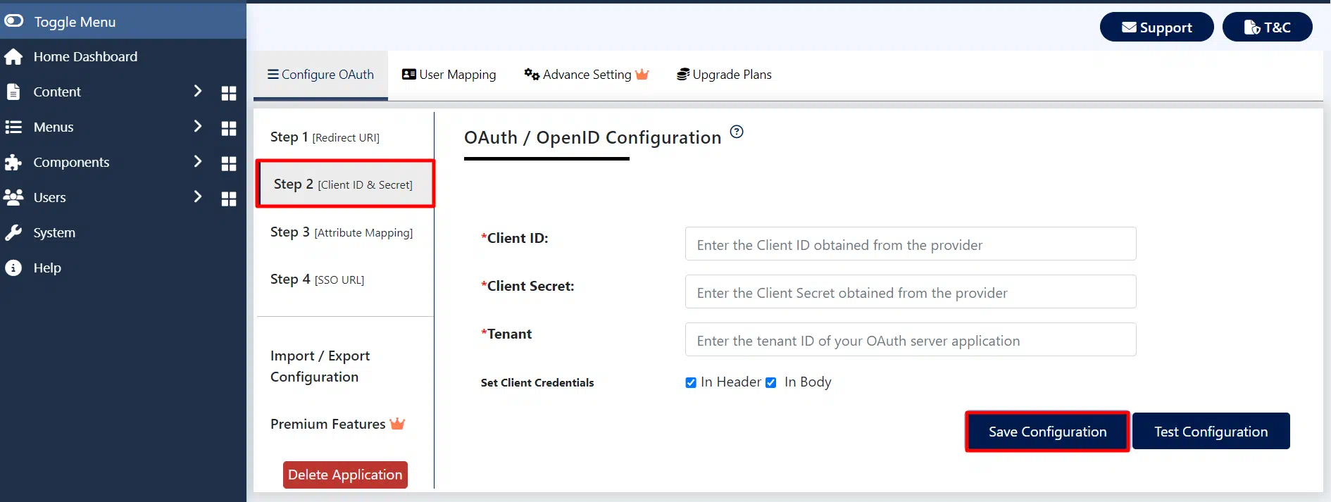Screen dimensions: 1331x502
Task: Open the Menus dashboard grid icon
Action: [x=229, y=128]
